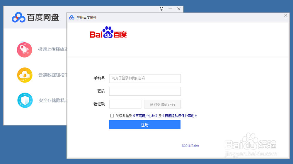Image resolution: width=293 pixels, height=164 pixels.
Task: Click the Baidu logo in registration dialog
Action: point(108,32)
